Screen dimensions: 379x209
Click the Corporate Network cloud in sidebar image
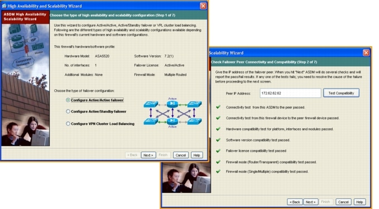23,62
